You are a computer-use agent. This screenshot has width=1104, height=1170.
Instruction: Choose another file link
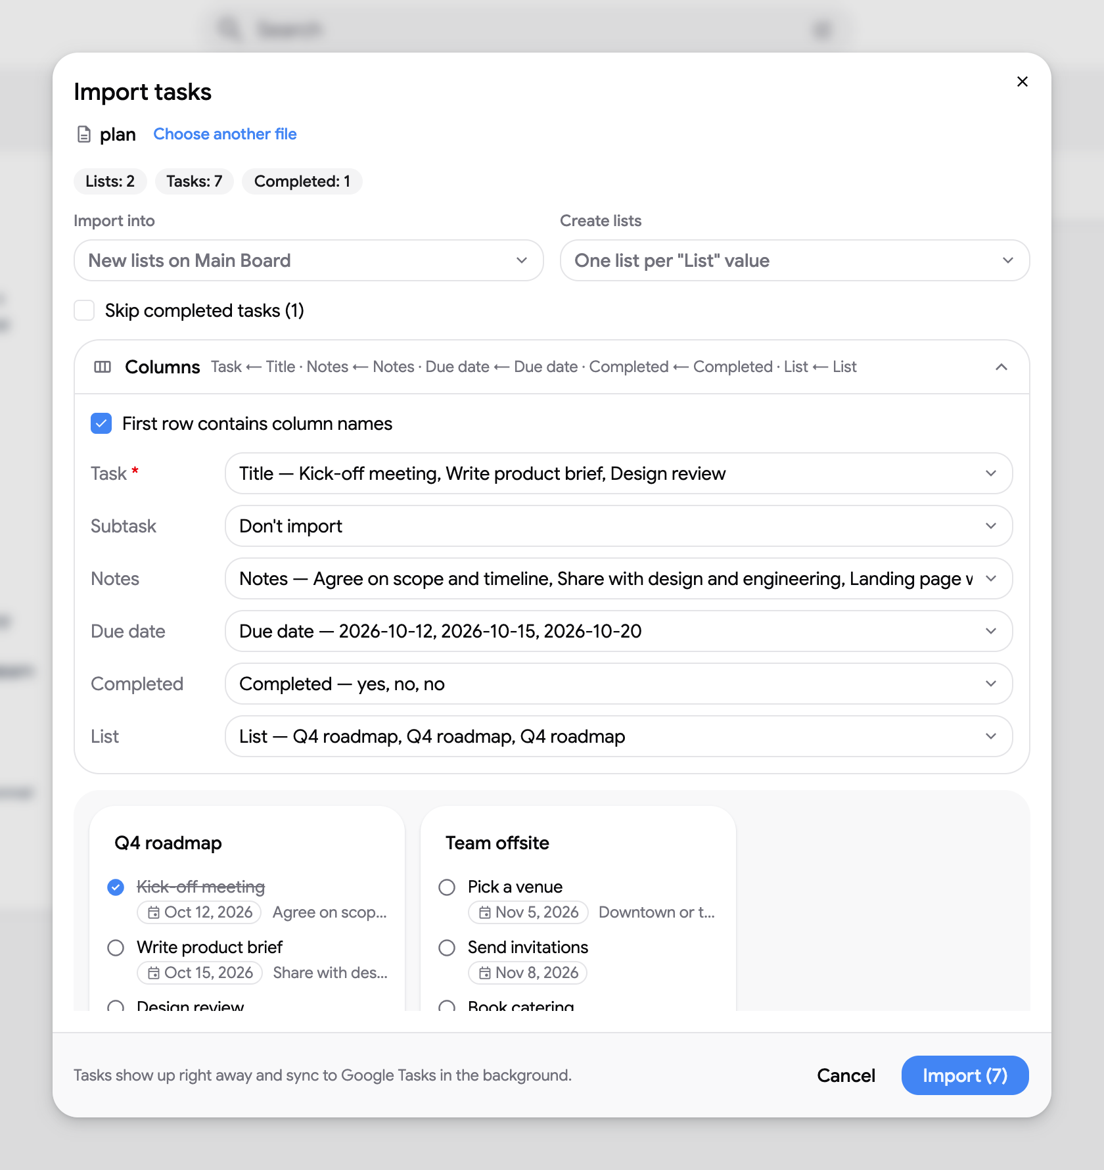[x=225, y=134]
